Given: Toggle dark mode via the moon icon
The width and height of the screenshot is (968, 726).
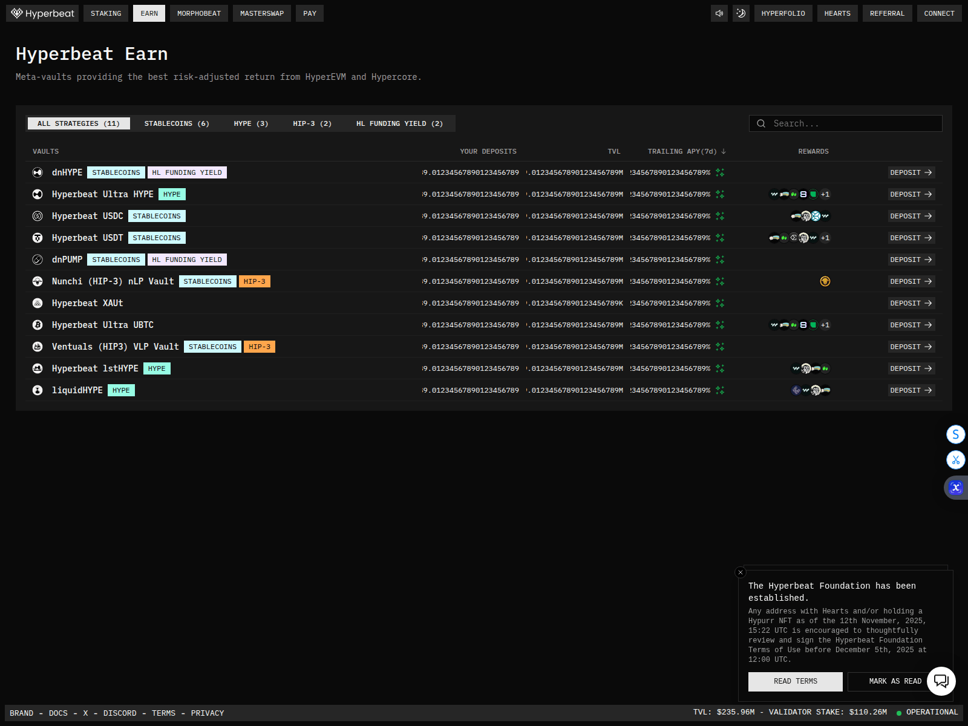Looking at the screenshot, I should pos(741,13).
